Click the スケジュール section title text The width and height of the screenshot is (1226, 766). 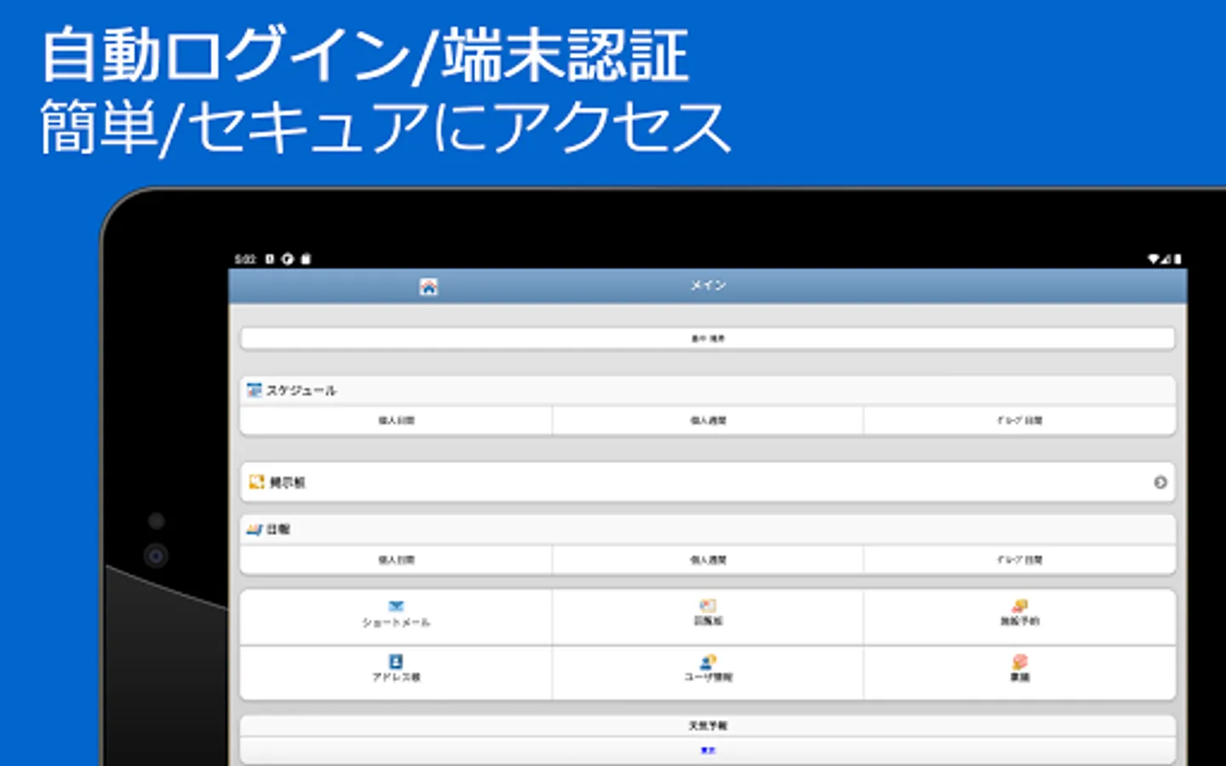click(x=301, y=391)
